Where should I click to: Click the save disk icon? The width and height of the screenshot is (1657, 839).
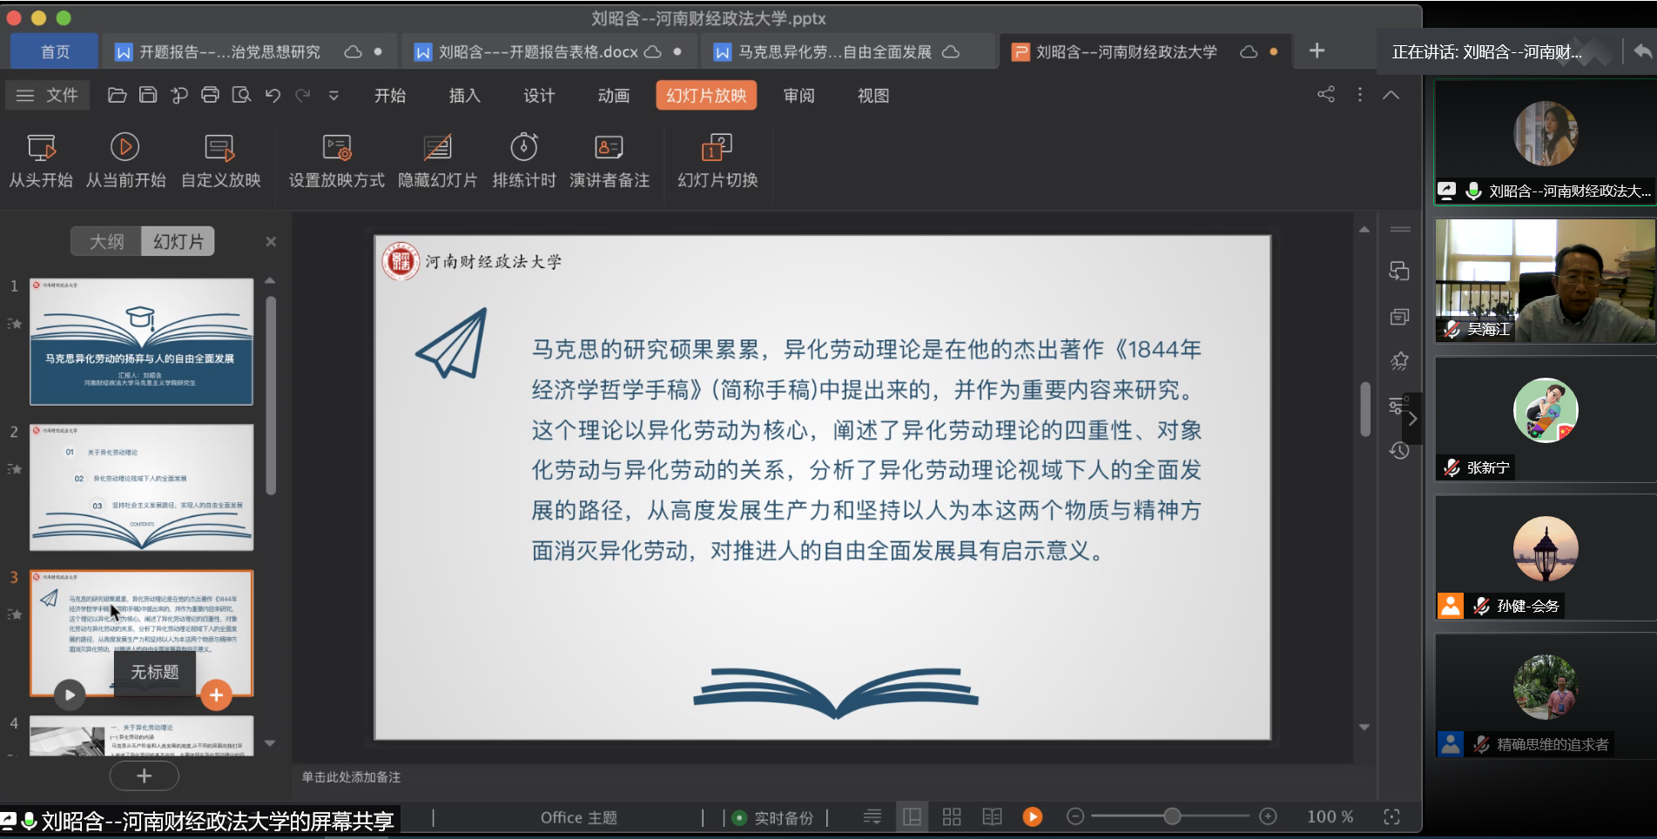point(148,95)
